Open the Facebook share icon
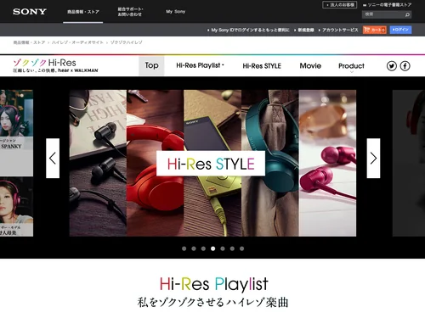The image size is (425, 318). click(x=405, y=66)
